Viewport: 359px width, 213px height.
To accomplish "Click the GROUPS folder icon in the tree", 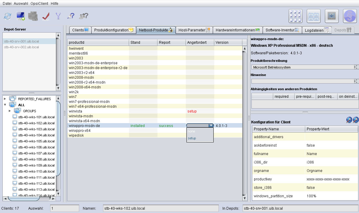I will pyautogui.click(x=18, y=111).
